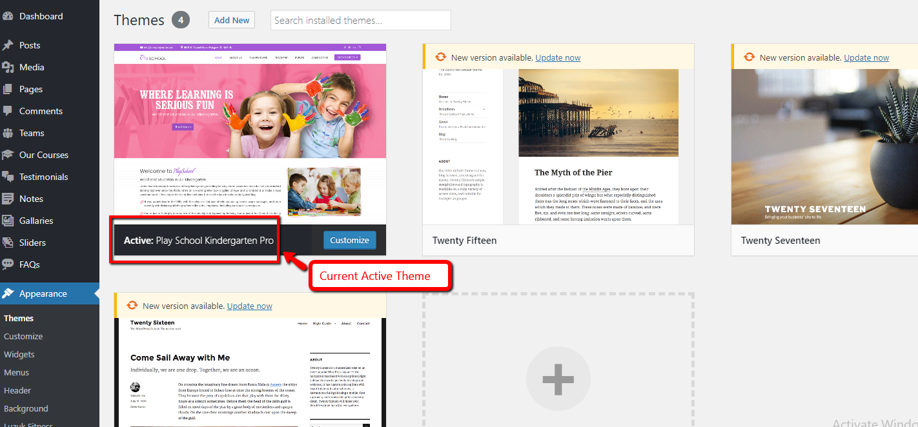Focus the Search installed themes field
The image size is (918, 427).
[x=360, y=20]
